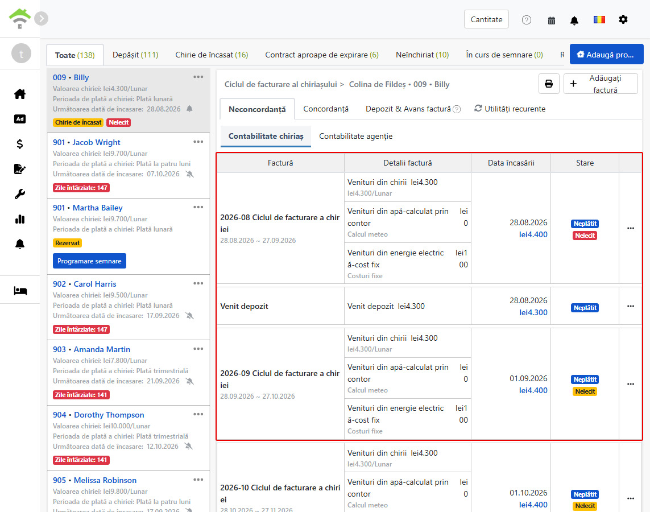Viewport: 650px width, 512px height.
Task: Select the Toate (138) tab
Action: (75, 55)
